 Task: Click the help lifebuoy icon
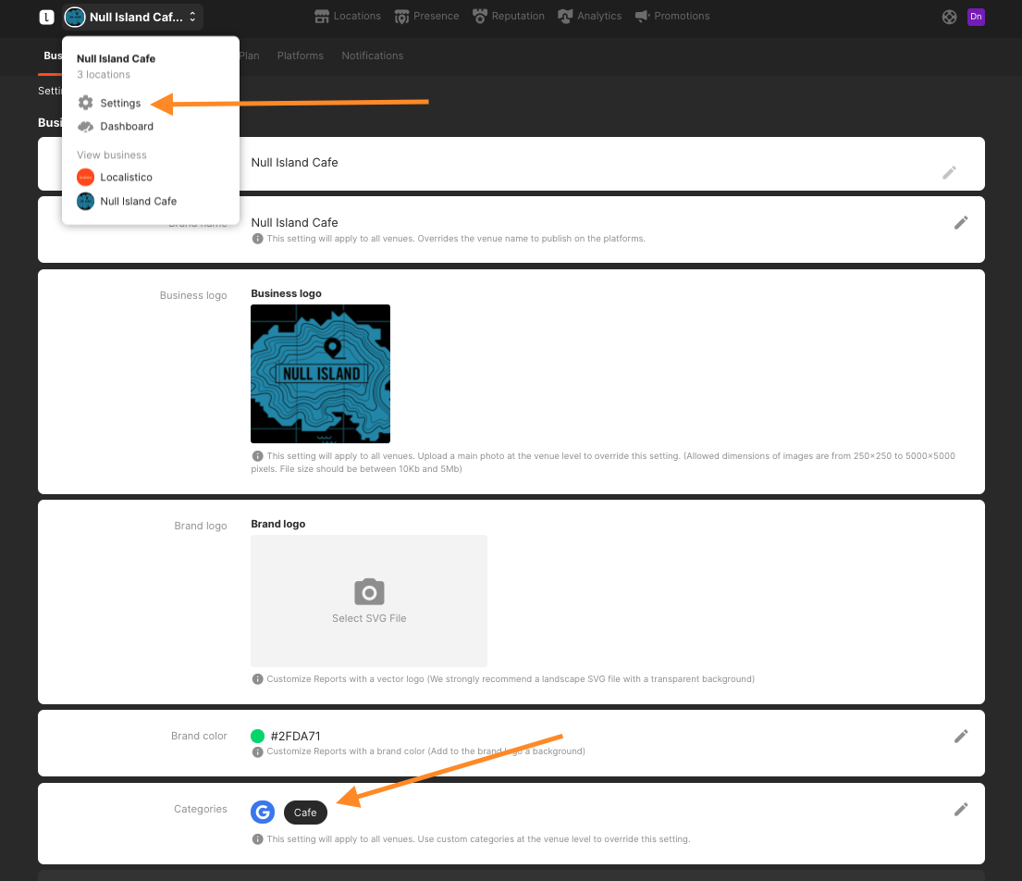pyautogui.click(x=949, y=17)
